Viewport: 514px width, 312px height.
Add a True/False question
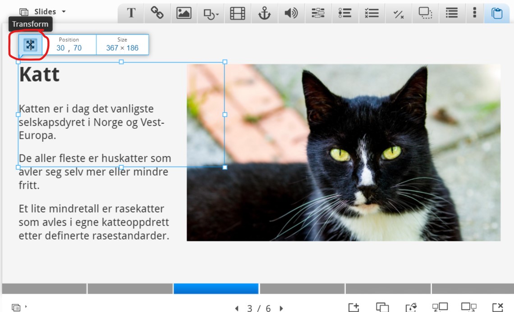(x=398, y=14)
